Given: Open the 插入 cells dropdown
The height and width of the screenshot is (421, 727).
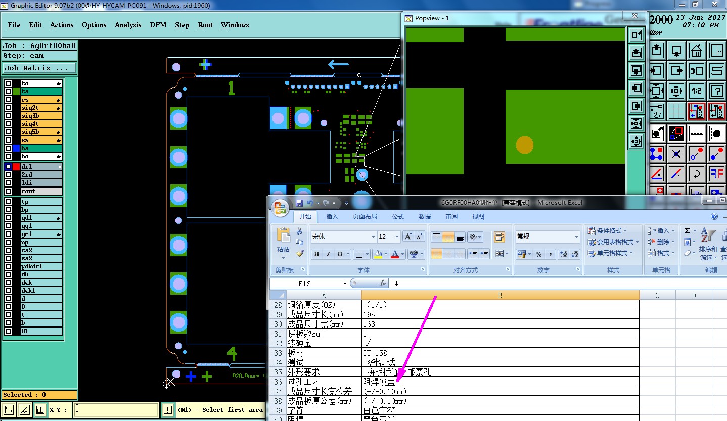Looking at the screenshot, I should pos(661,231).
